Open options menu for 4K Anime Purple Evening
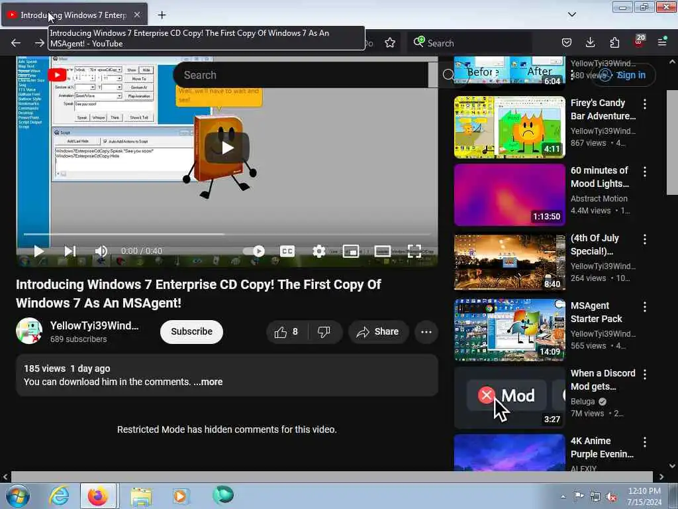Screen dimensions: 678x509 pyautogui.click(x=645, y=442)
